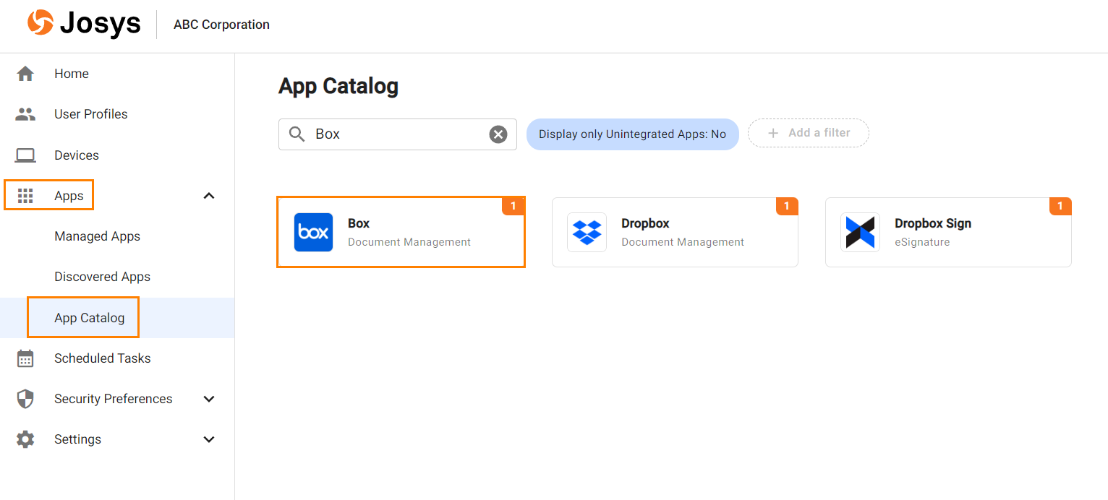
Task: Click the Apps menu label
Action: pyautogui.click(x=69, y=196)
